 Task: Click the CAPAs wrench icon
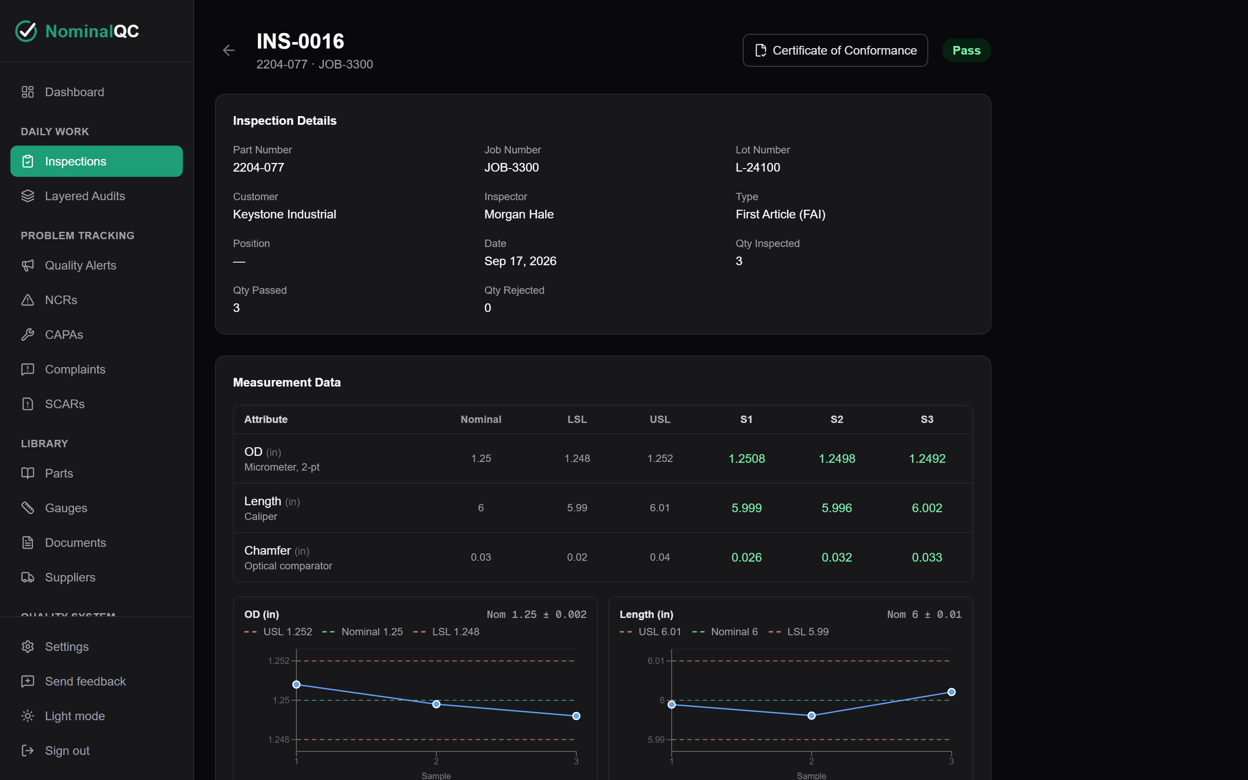pos(28,335)
